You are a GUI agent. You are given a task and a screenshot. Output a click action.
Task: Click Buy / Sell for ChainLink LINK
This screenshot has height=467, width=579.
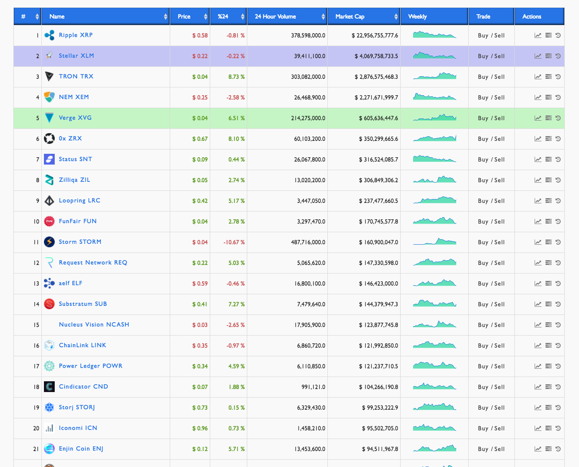coord(491,346)
